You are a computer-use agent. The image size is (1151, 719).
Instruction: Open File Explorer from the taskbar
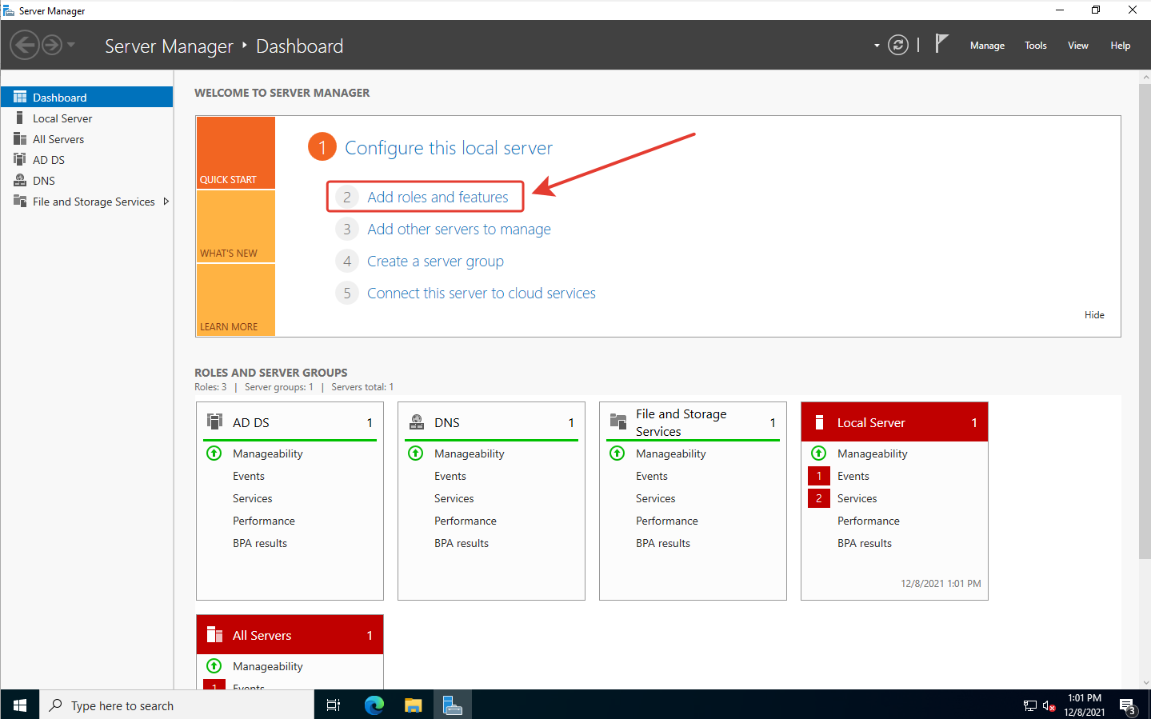click(x=413, y=705)
